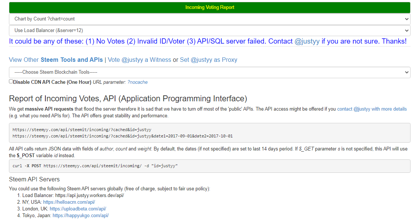Image resolution: width=415 pixels, height=219 pixels.
Task: Click the 'massive API requests' bold text
Action: pos(49,109)
